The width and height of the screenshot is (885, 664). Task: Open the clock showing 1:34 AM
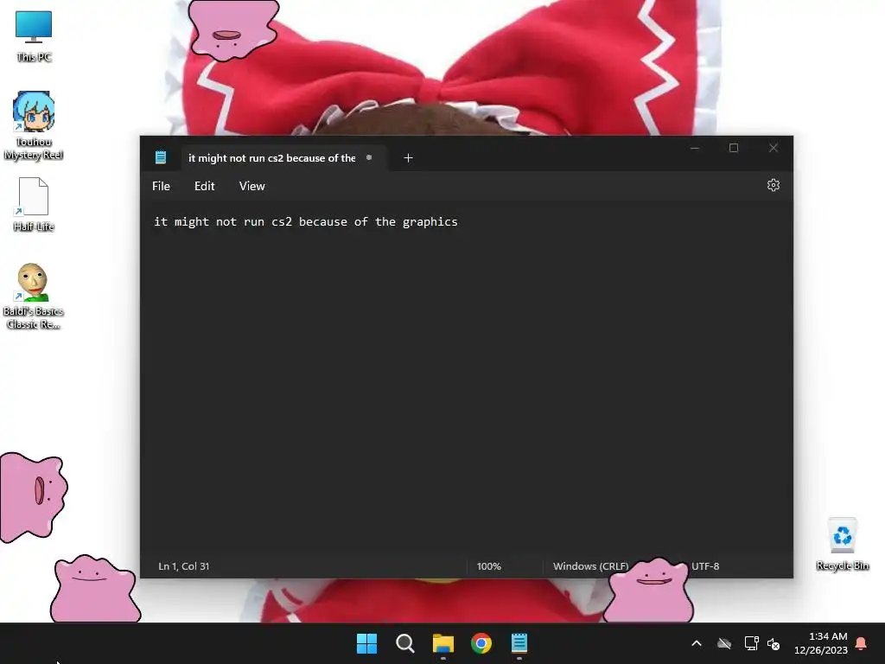click(x=821, y=643)
